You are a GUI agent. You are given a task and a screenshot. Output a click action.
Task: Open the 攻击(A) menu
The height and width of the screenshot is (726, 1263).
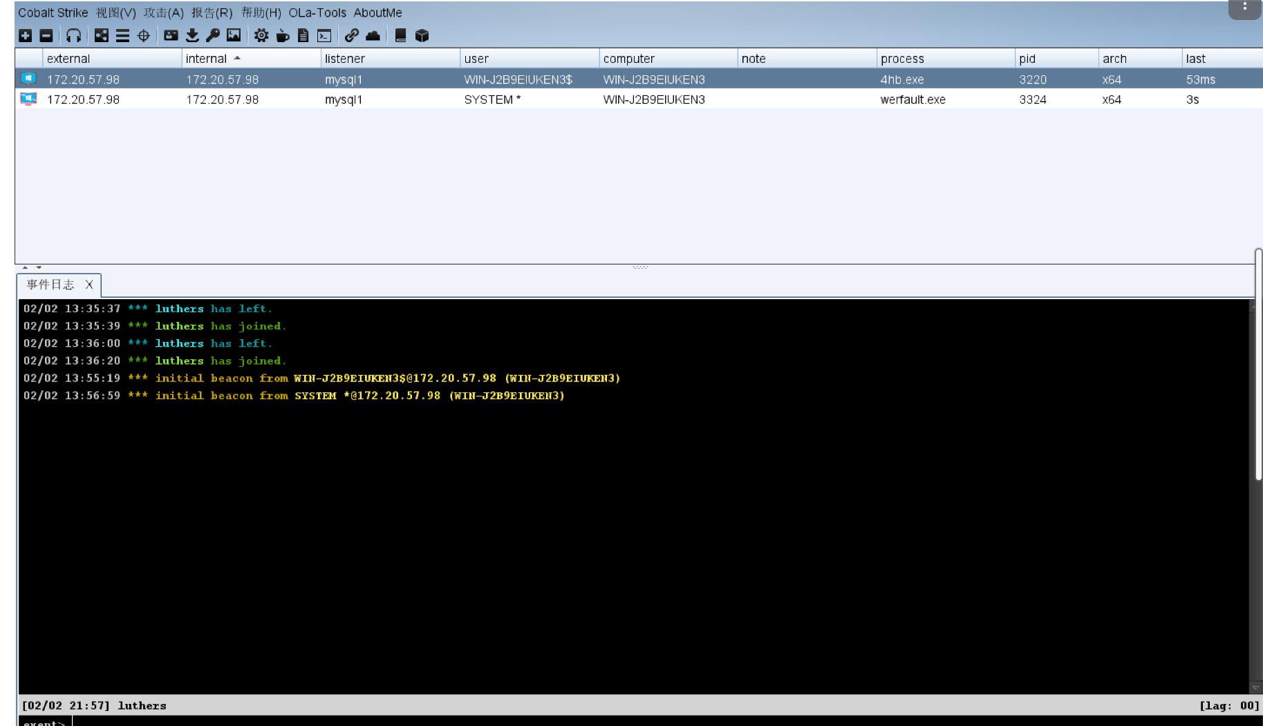click(164, 12)
